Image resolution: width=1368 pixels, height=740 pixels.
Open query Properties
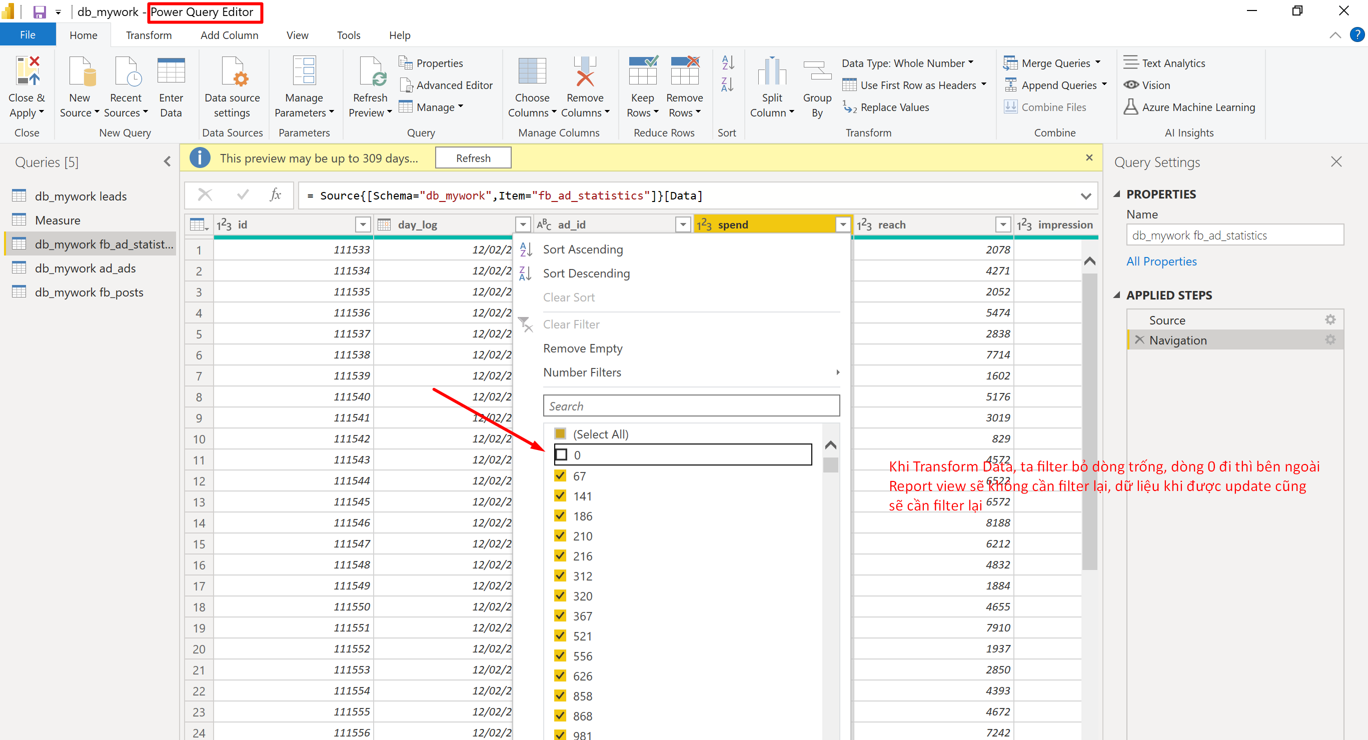[431, 63]
